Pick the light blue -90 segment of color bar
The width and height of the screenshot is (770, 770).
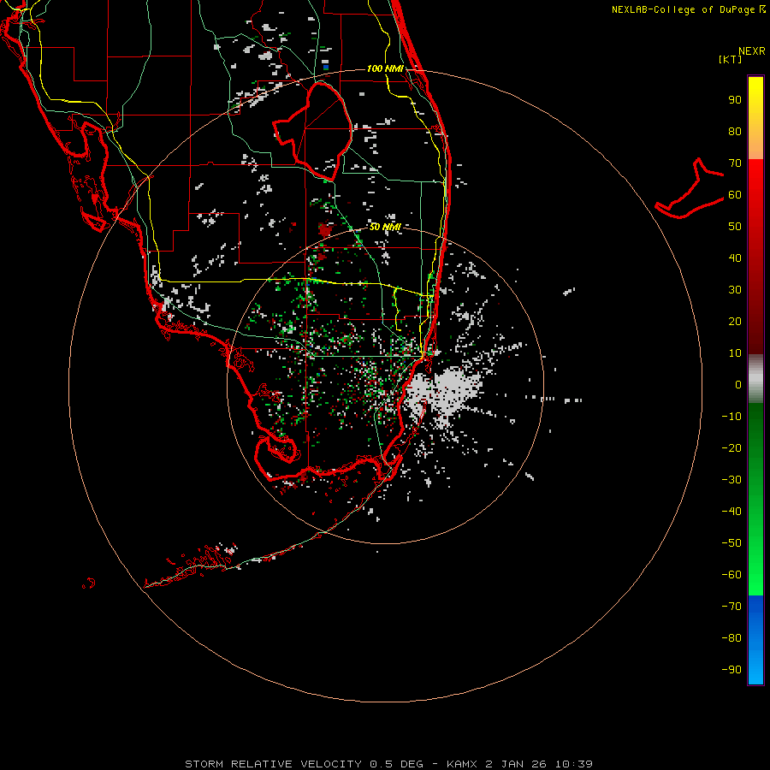pos(755,668)
